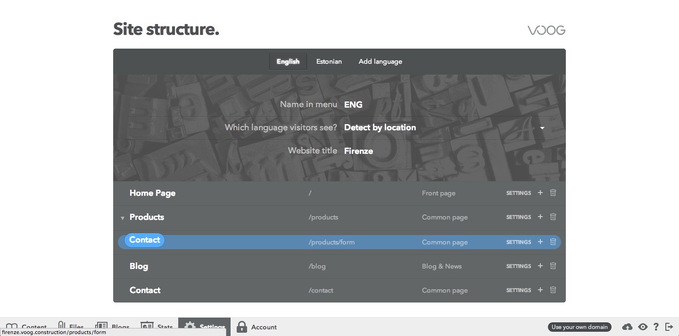Image resolution: width=679 pixels, height=336 pixels.
Task: Delete the /products/form page
Action: pyautogui.click(x=553, y=242)
